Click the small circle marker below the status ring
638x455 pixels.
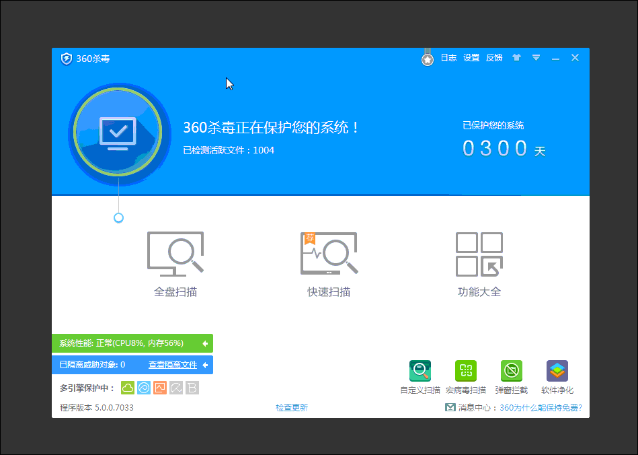tap(118, 218)
